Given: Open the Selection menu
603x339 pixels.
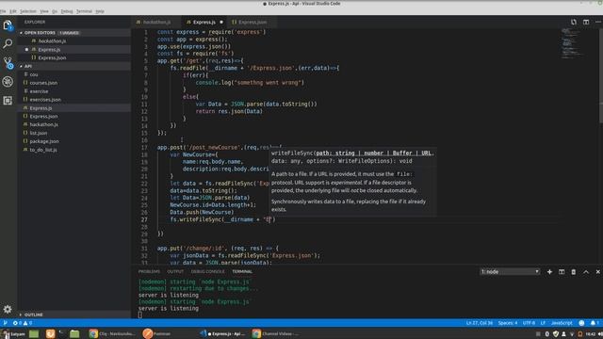Looking at the screenshot, I should (x=28, y=11).
